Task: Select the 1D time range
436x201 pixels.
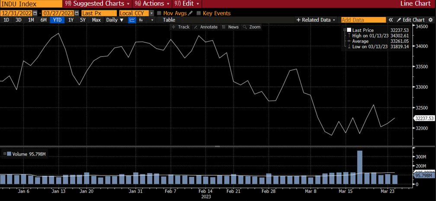Action: 6,20
